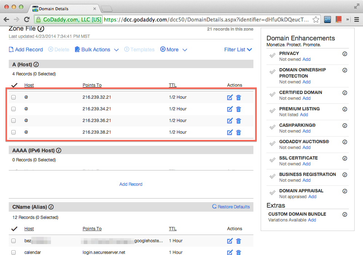The height and width of the screenshot is (255, 363).
Task: Click the Privacy info icon
Action: (345, 54)
